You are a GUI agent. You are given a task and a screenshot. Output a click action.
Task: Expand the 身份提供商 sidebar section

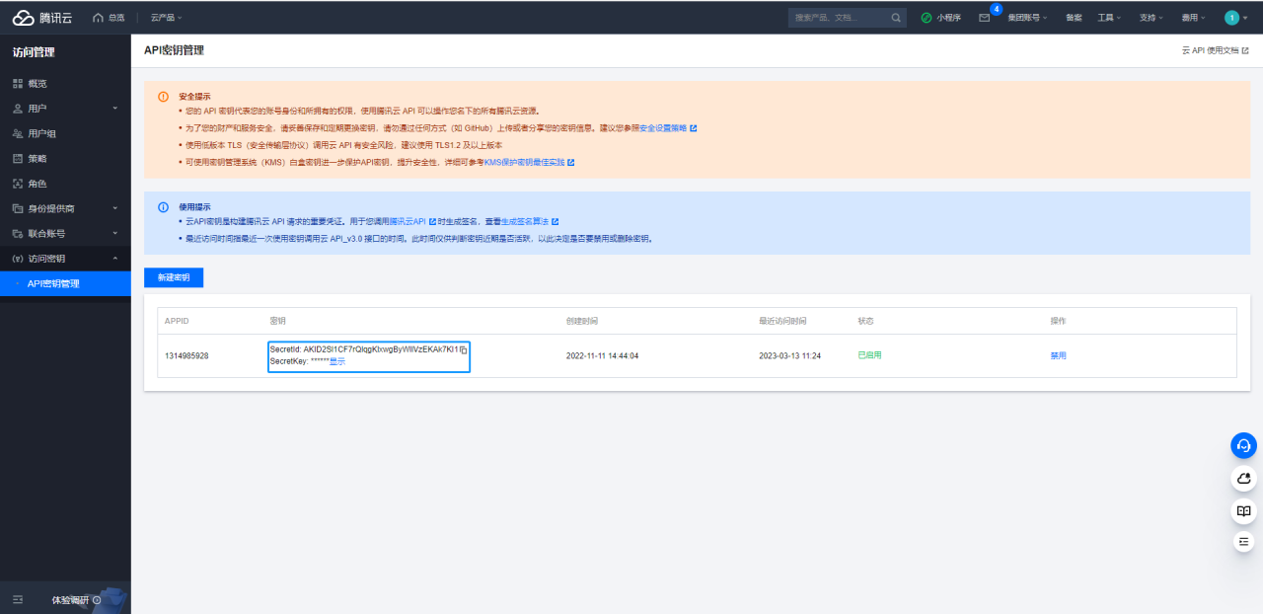[x=65, y=208]
